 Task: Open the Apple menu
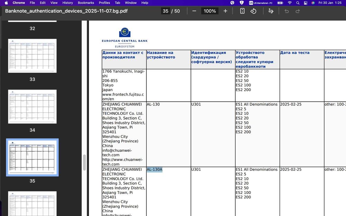[6, 3]
